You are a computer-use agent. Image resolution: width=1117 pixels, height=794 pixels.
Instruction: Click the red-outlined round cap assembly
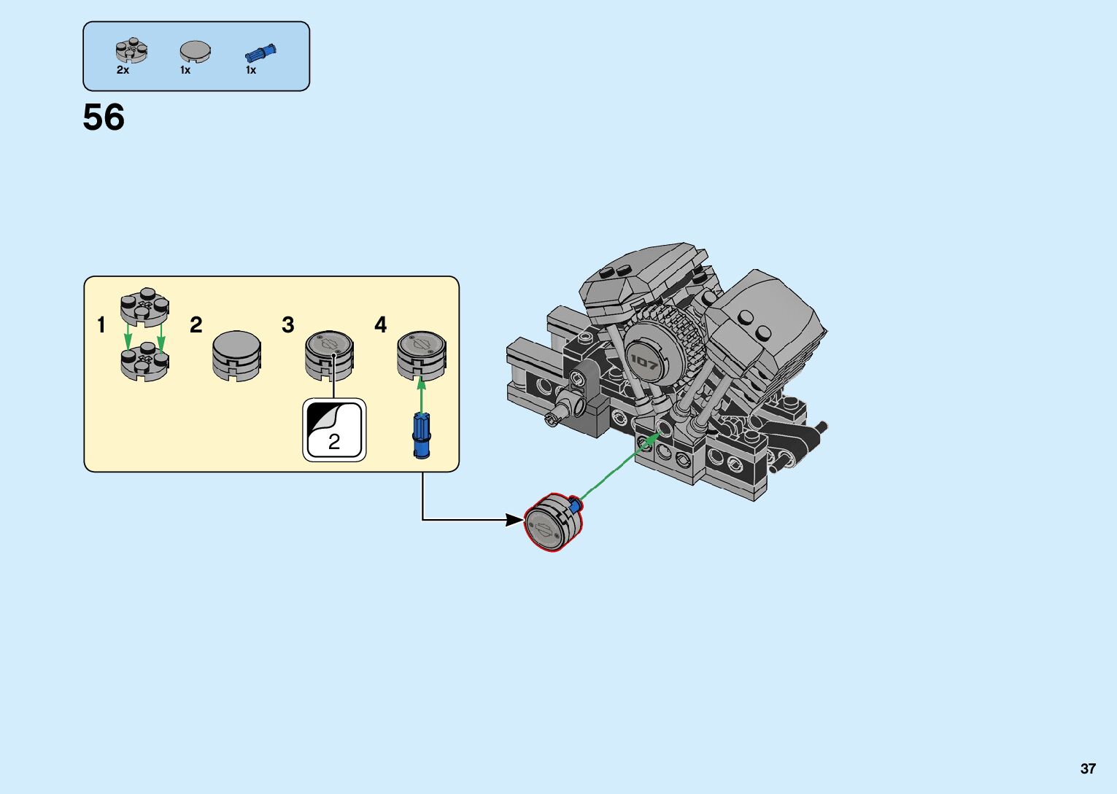[x=552, y=522]
